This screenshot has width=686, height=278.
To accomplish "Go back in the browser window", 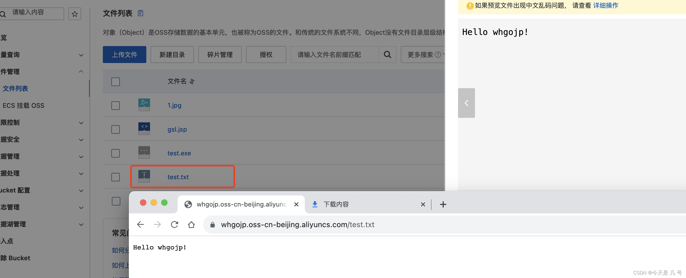I will pyautogui.click(x=140, y=225).
